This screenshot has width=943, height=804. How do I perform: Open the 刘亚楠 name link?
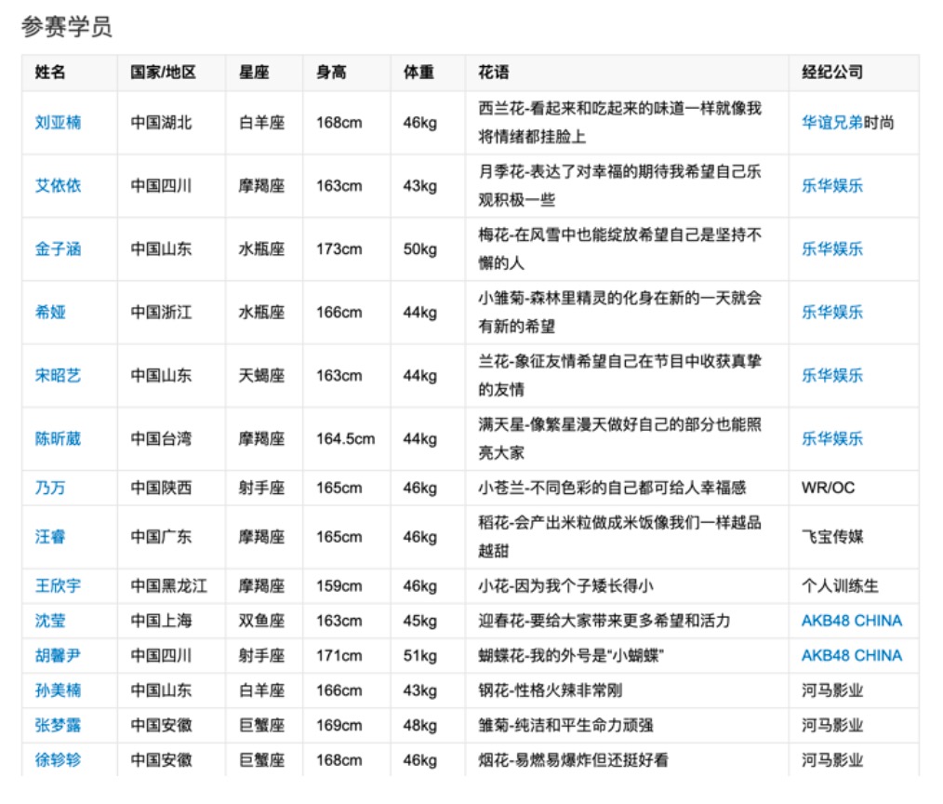[x=58, y=123]
